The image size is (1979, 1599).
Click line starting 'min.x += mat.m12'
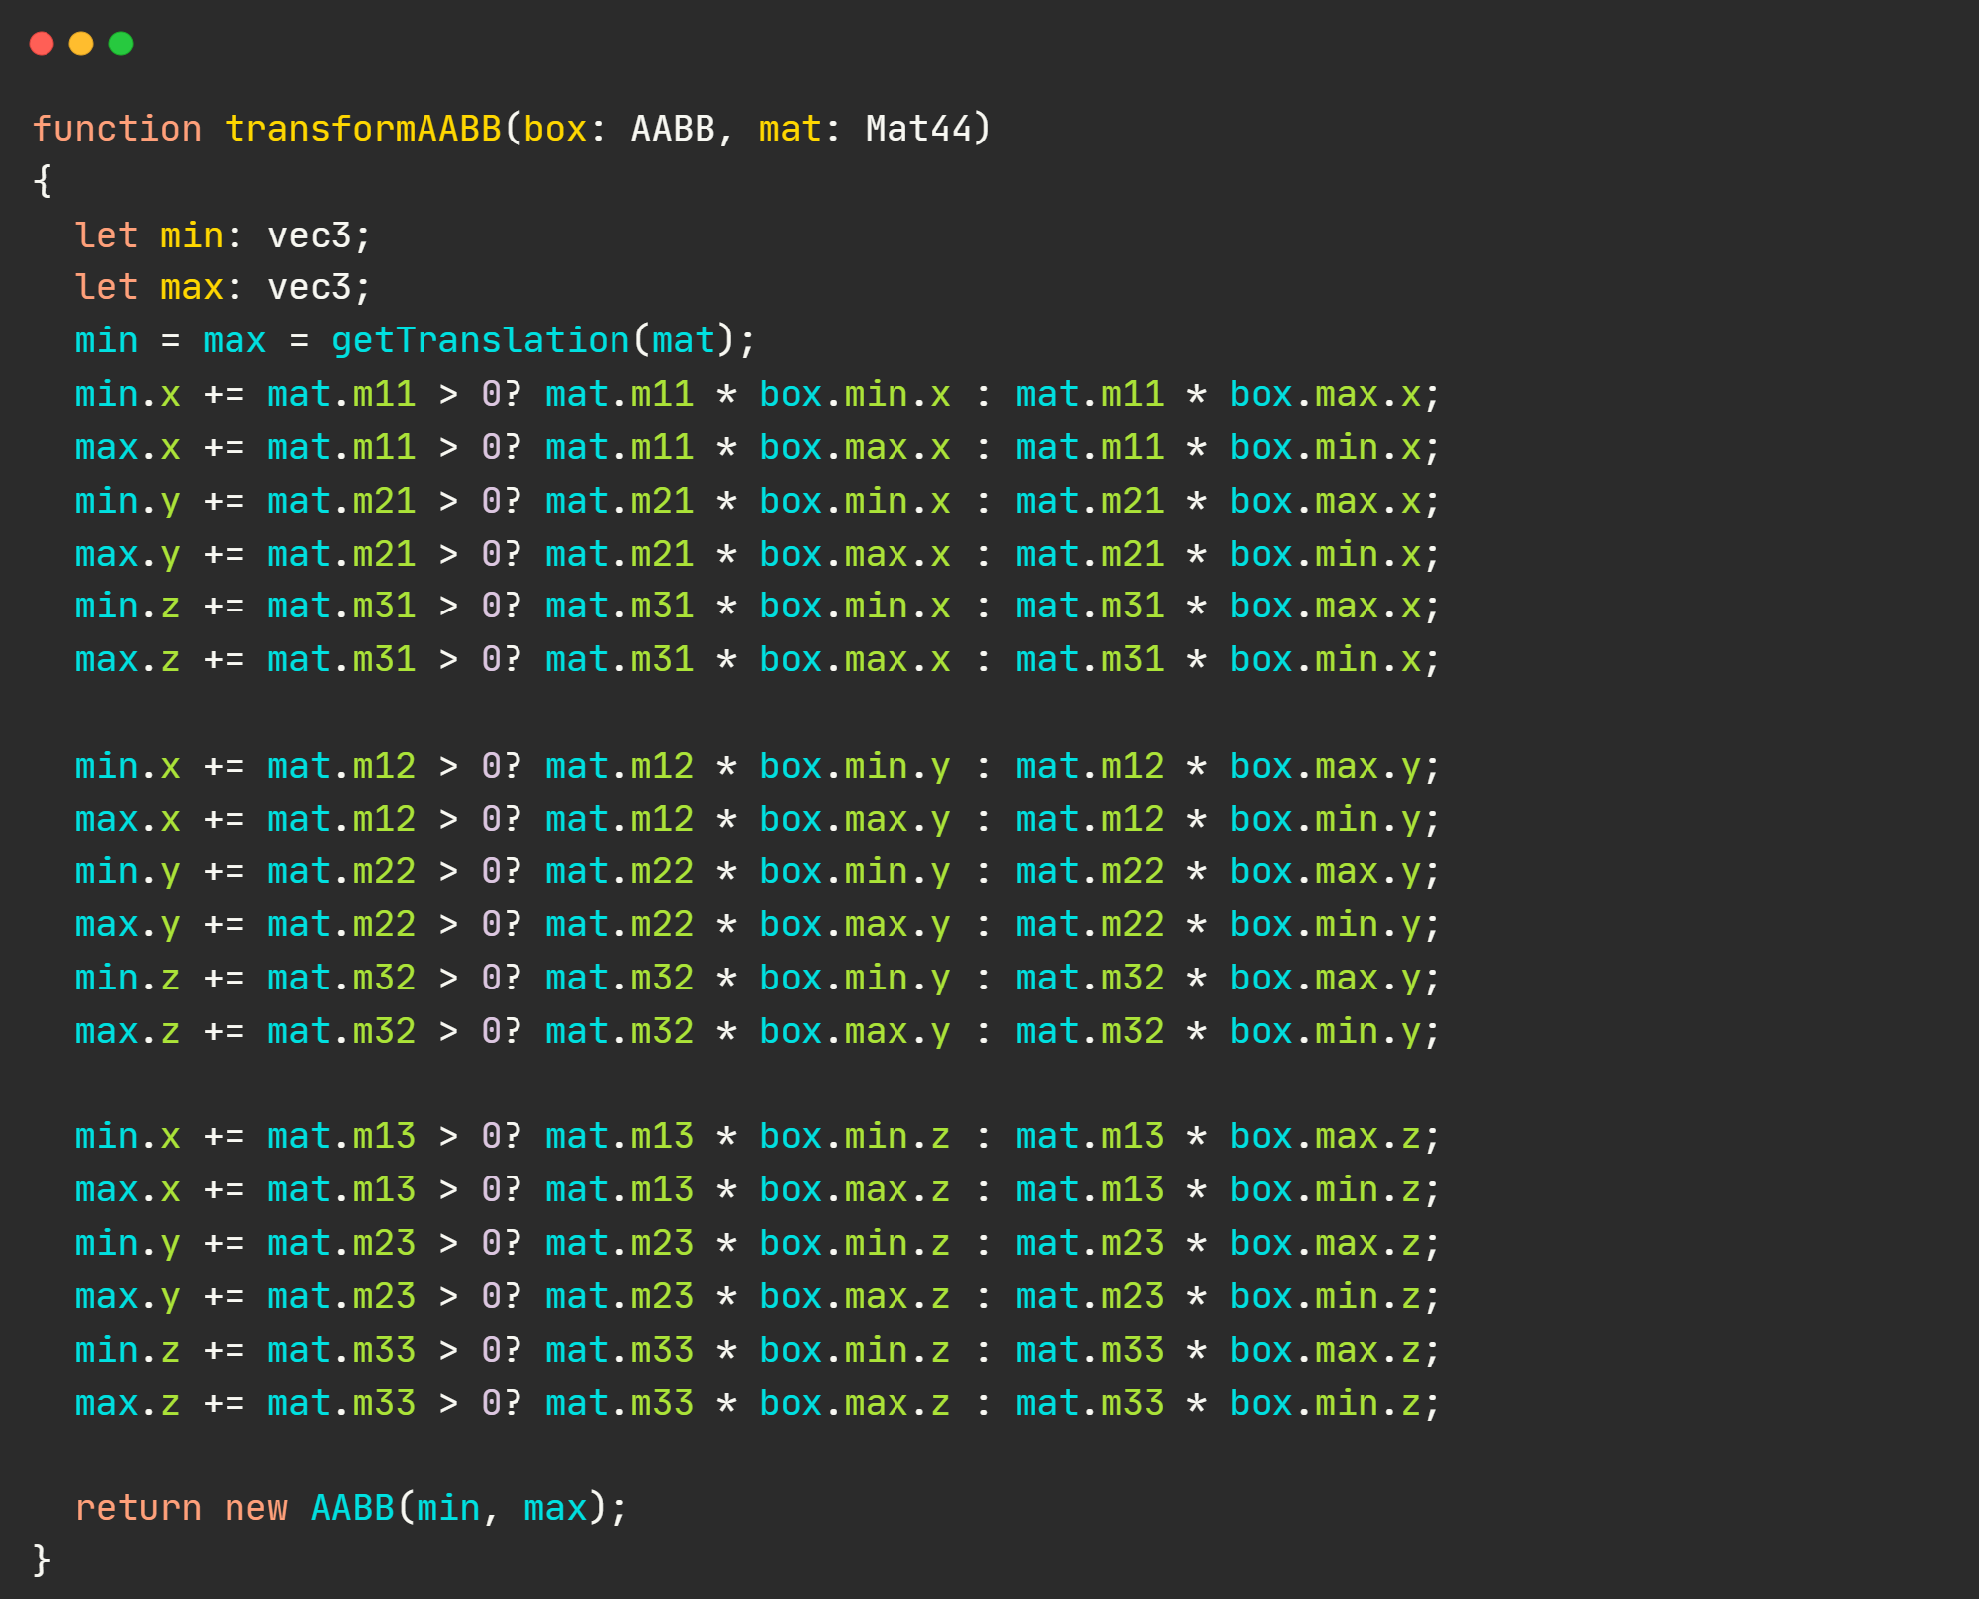pyautogui.click(x=758, y=766)
